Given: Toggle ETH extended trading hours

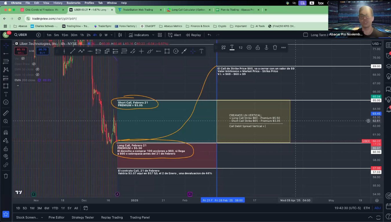Looking at the screenshot, I should pos(367,208).
